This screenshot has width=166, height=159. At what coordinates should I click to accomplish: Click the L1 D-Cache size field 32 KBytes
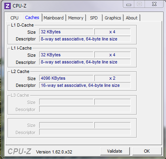[66, 32]
